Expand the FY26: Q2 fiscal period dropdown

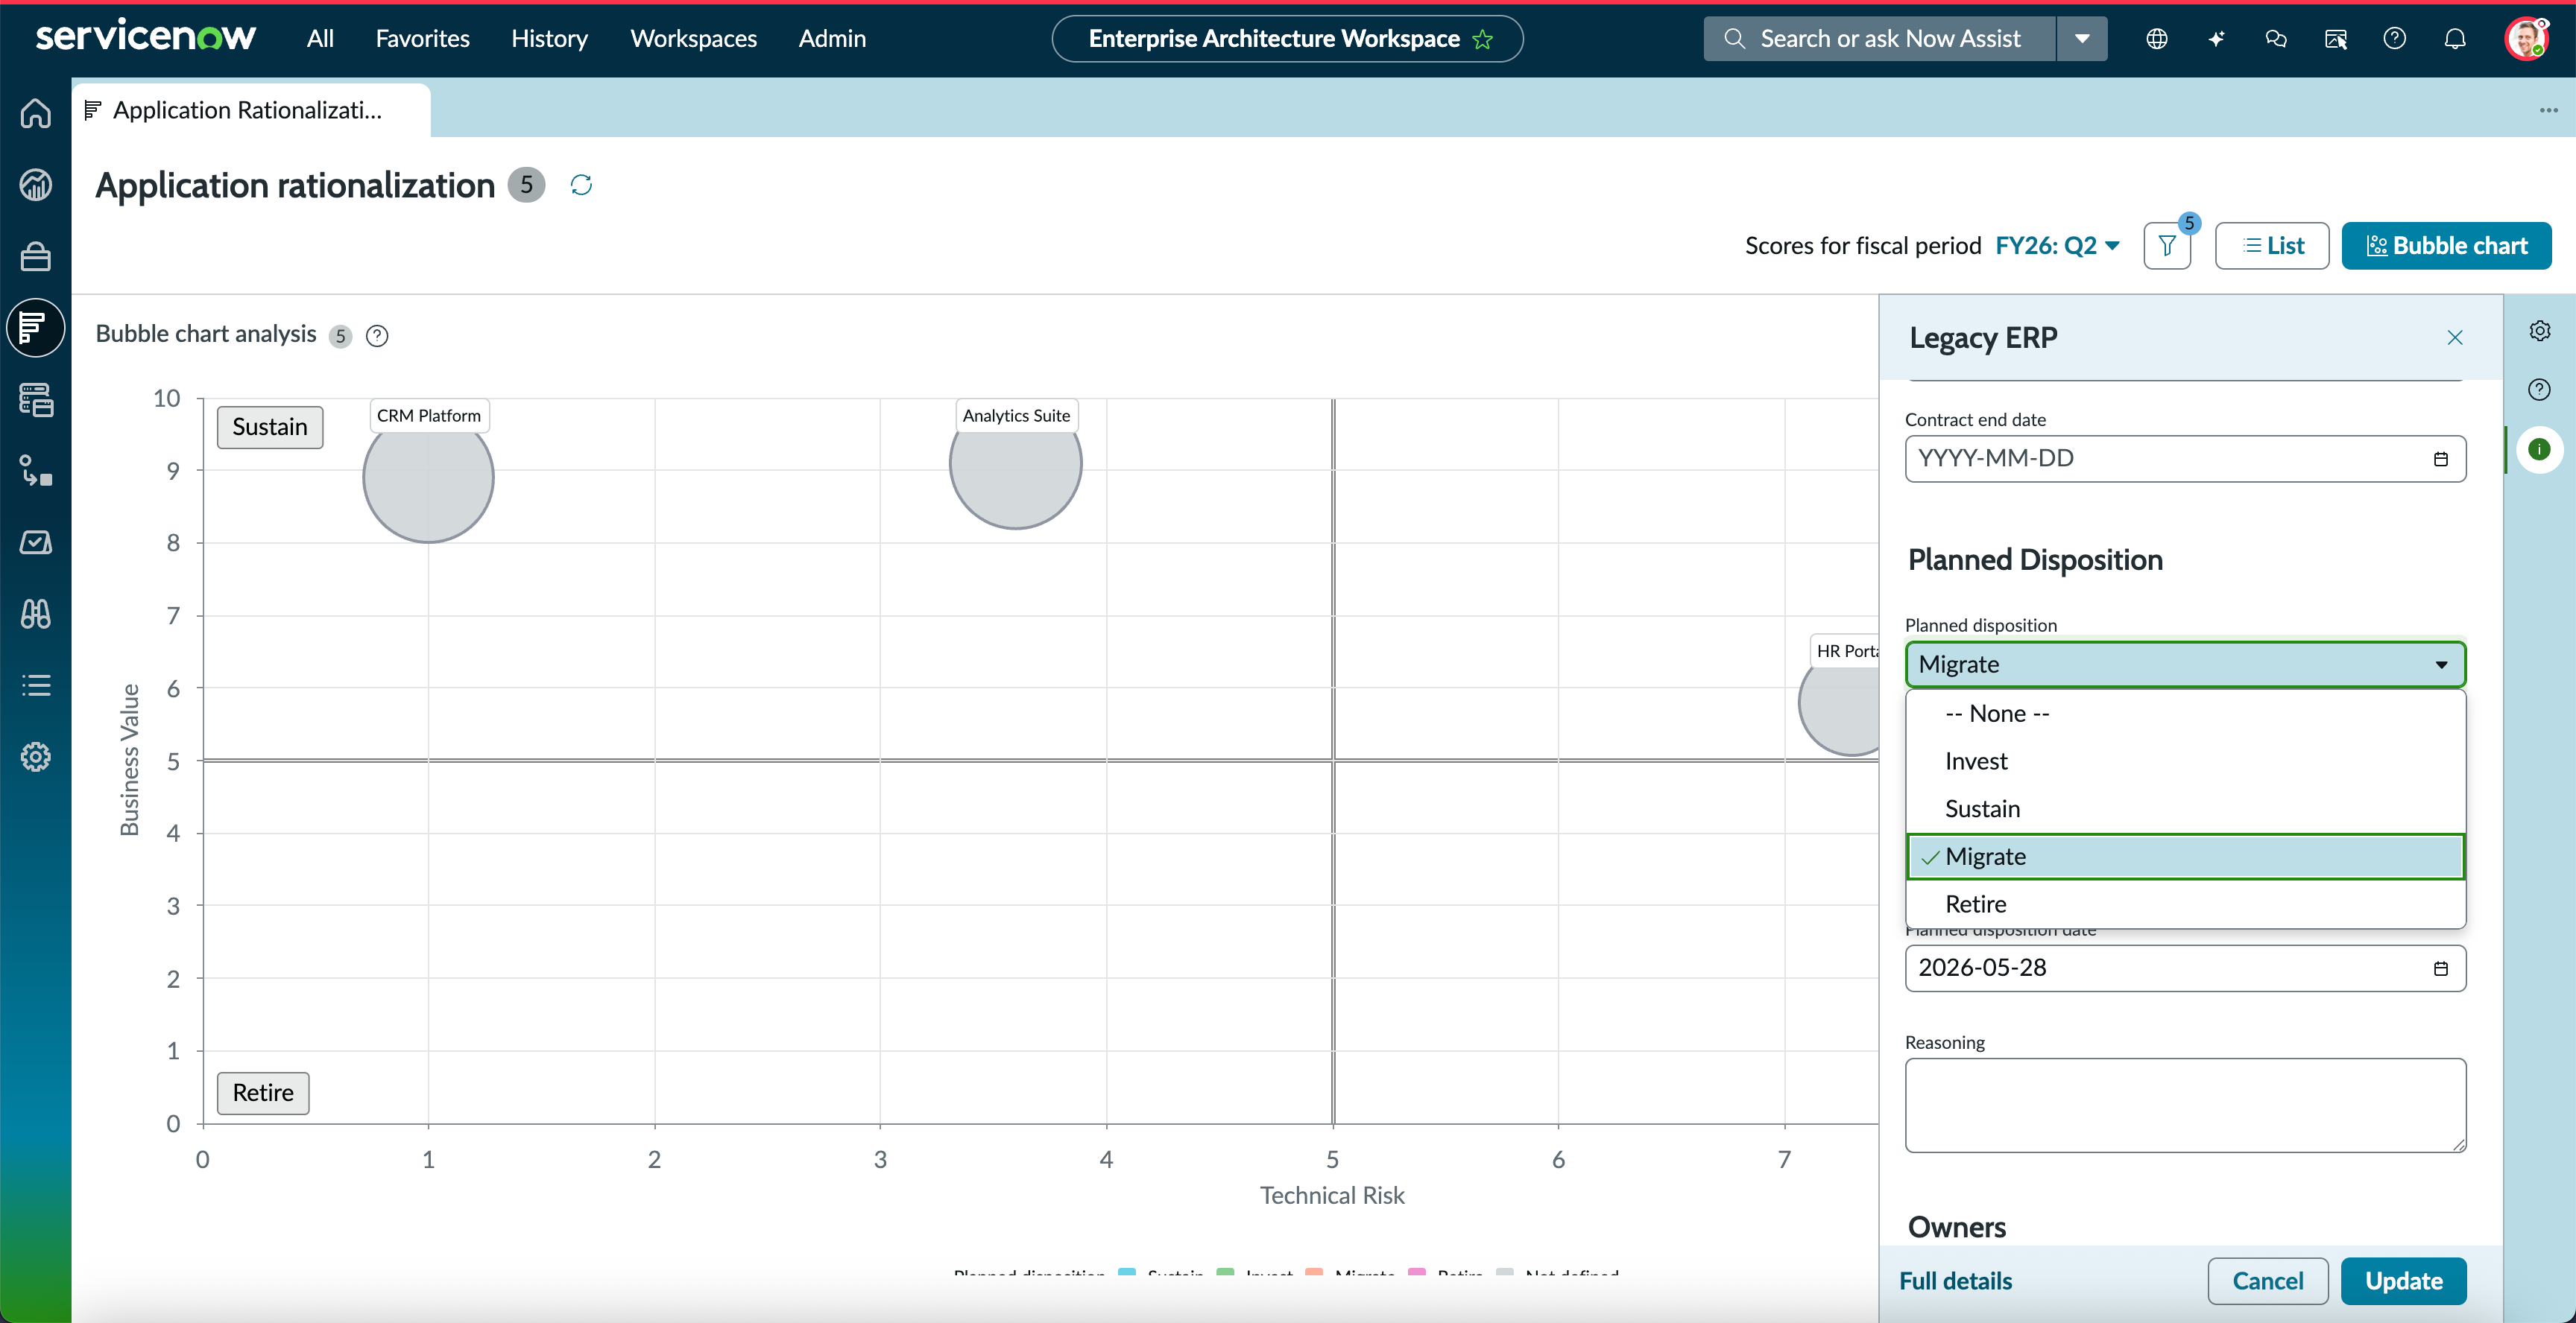(2057, 246)
